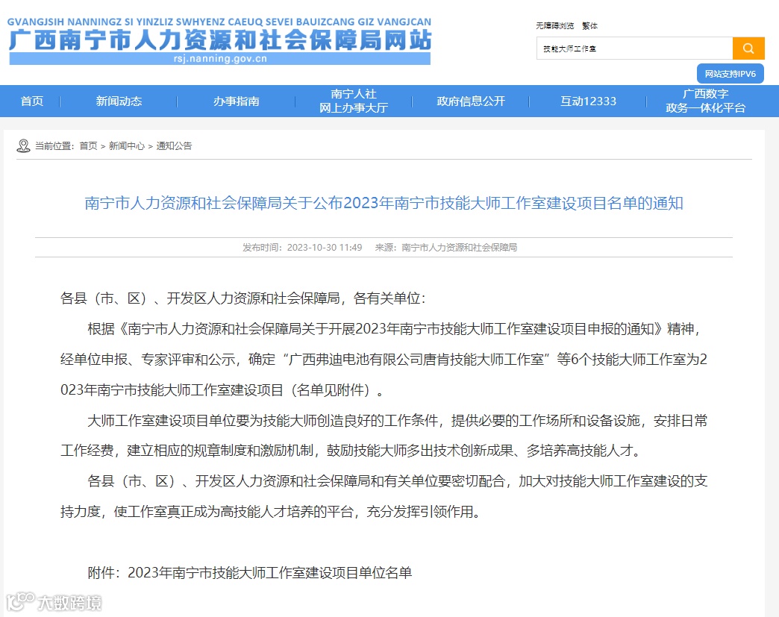This screenshot has width=779, height=617.
Task: Open the 新闻动态 navigation item
Action: [x=119, y=101]
